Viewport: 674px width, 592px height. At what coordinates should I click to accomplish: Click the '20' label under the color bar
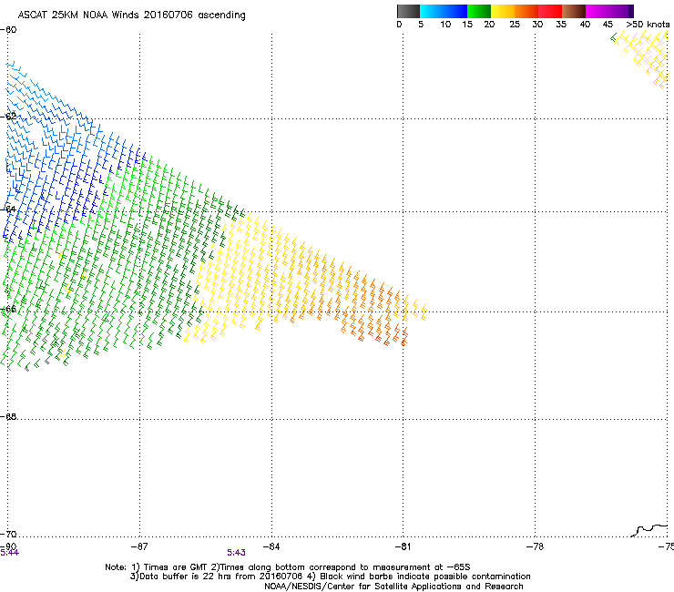[x=489, y=25]
